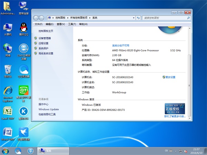Open 高级系统设置 in sidebar
The height and width of the screenshot is (155, 207).
pyautogui.click(x=46, y=54)
